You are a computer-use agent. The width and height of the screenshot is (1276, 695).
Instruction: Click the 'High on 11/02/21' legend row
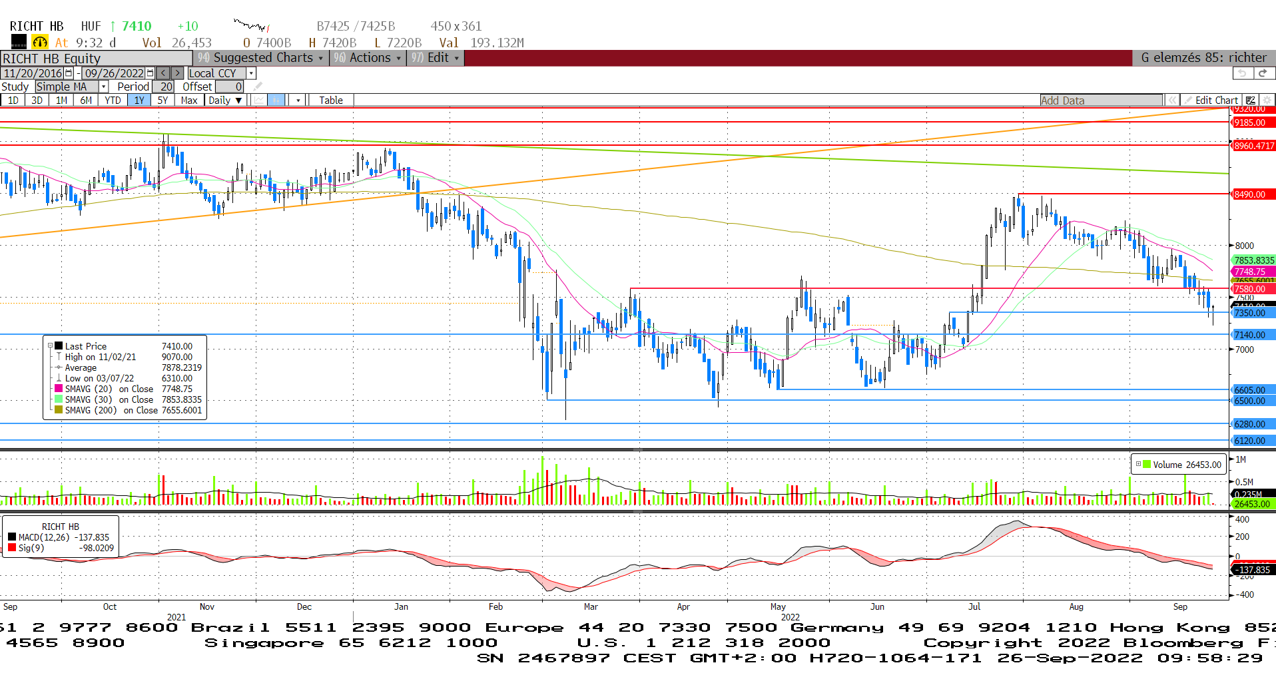[x=128, y=357]
